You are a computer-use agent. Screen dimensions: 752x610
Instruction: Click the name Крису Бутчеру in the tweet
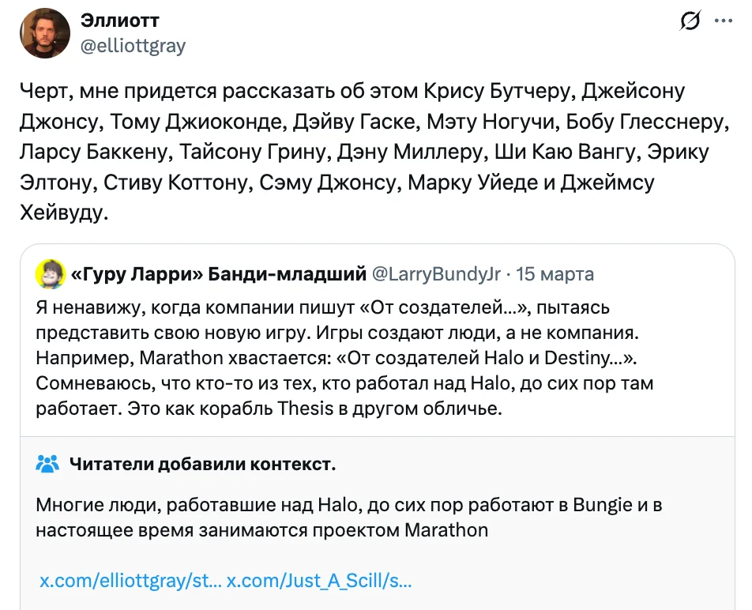pyautogui.click(x=496, y=90)
